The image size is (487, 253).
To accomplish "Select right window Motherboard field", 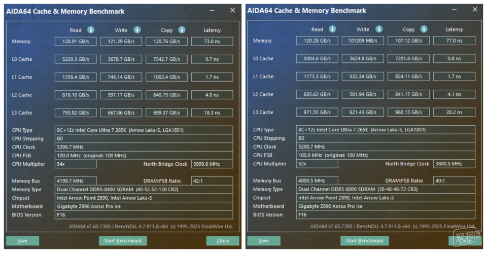I will click(x=386, y=206).
